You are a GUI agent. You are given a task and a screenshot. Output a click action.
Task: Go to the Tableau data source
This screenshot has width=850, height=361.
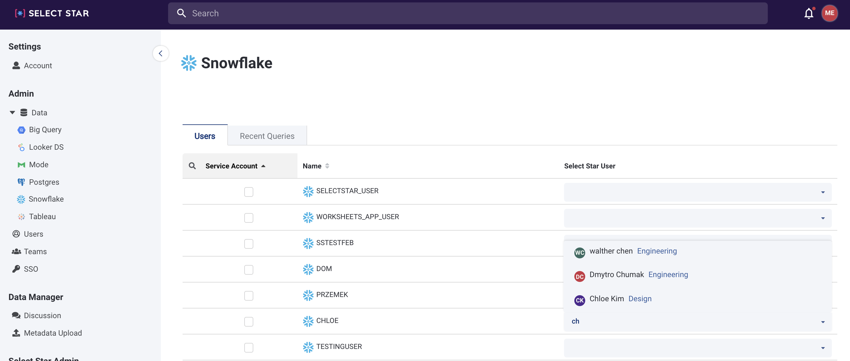pyautogui.click(x=42, y=216)
